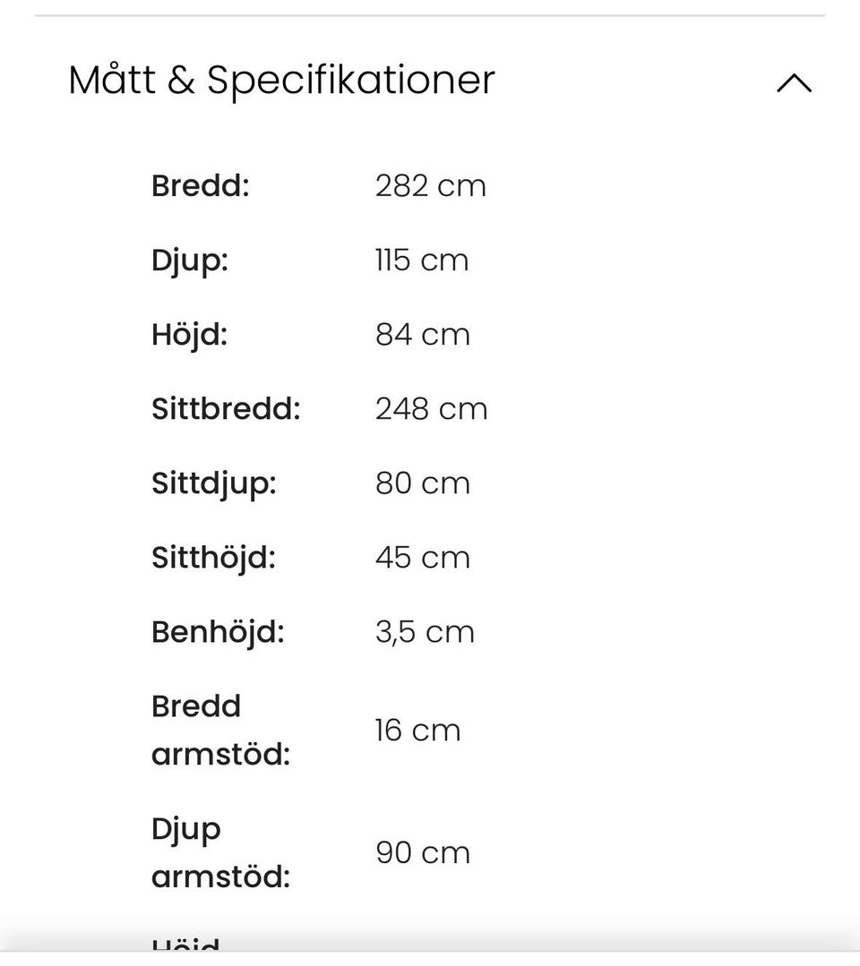The height and width of the screenshot is (966, 860).
Task: Click the Mått & Specifikationer heading
Action: 281,81
